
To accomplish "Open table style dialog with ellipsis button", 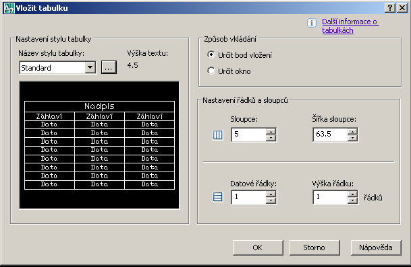I will (x=109, y=68).
